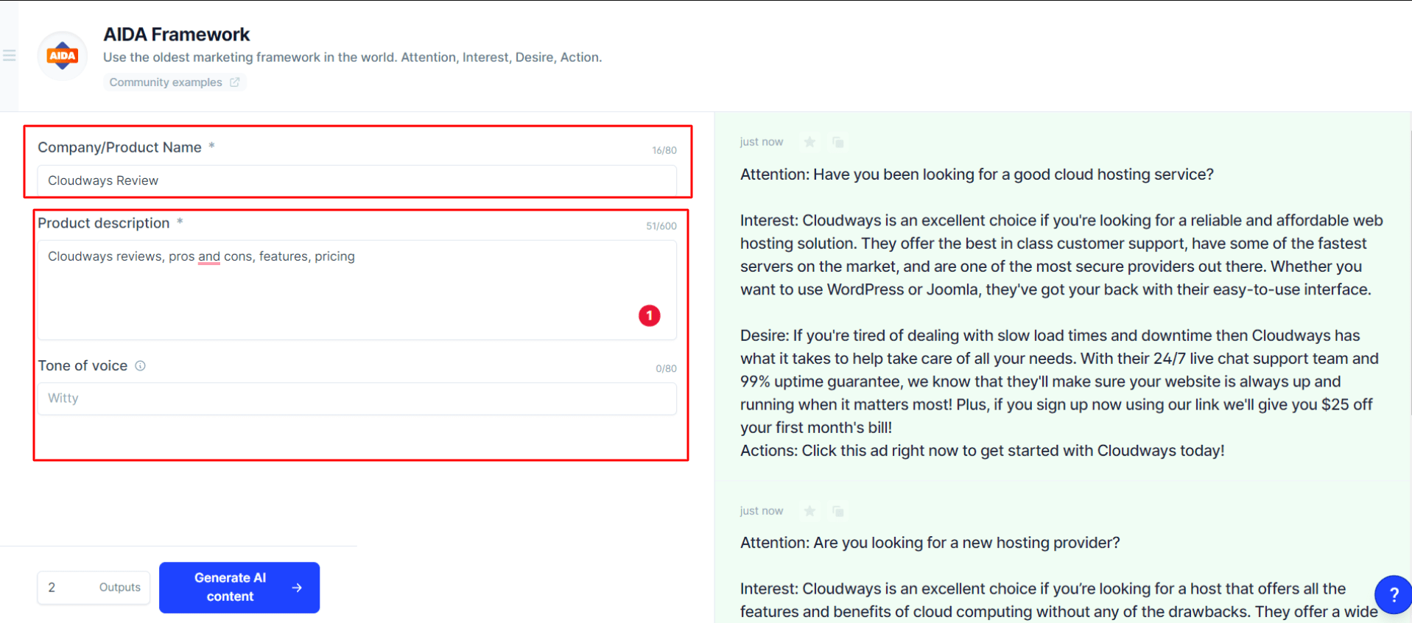Click the underlined word 'and' in Product description

click(x=209, y=256)
